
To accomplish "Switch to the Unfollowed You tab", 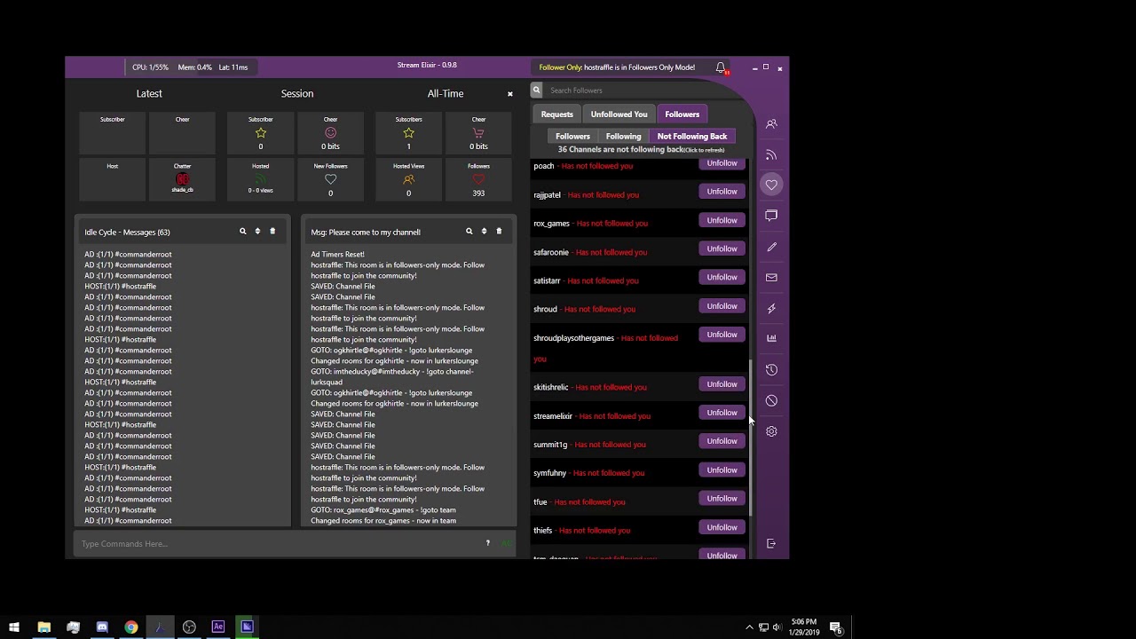I will tap(619, 114).
